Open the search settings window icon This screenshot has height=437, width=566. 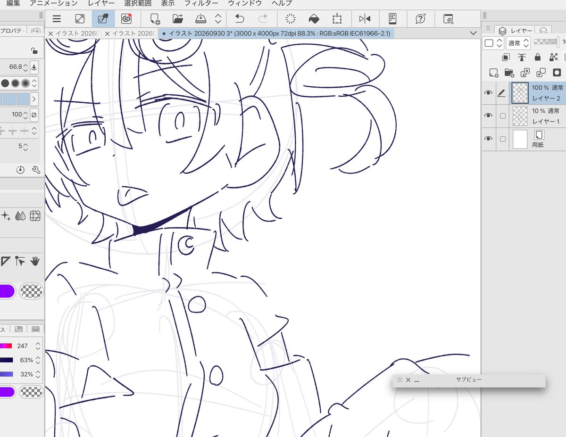point(449,19)
